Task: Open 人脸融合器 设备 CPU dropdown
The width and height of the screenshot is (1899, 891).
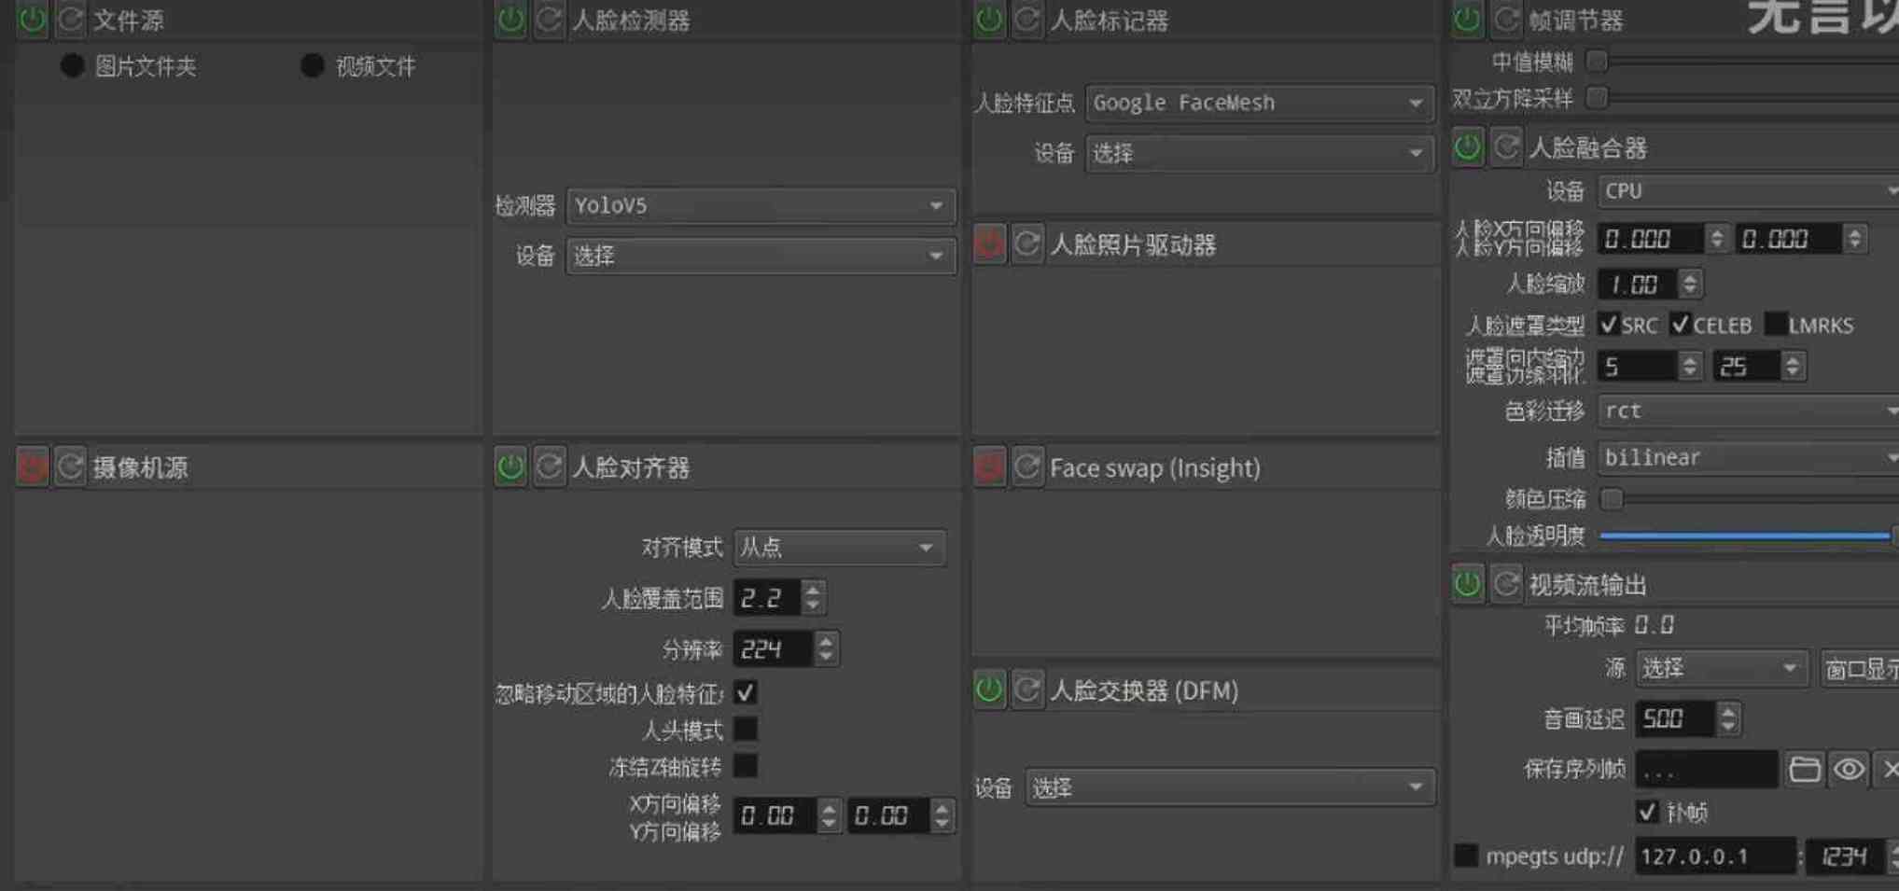Action: (1749, 191)
